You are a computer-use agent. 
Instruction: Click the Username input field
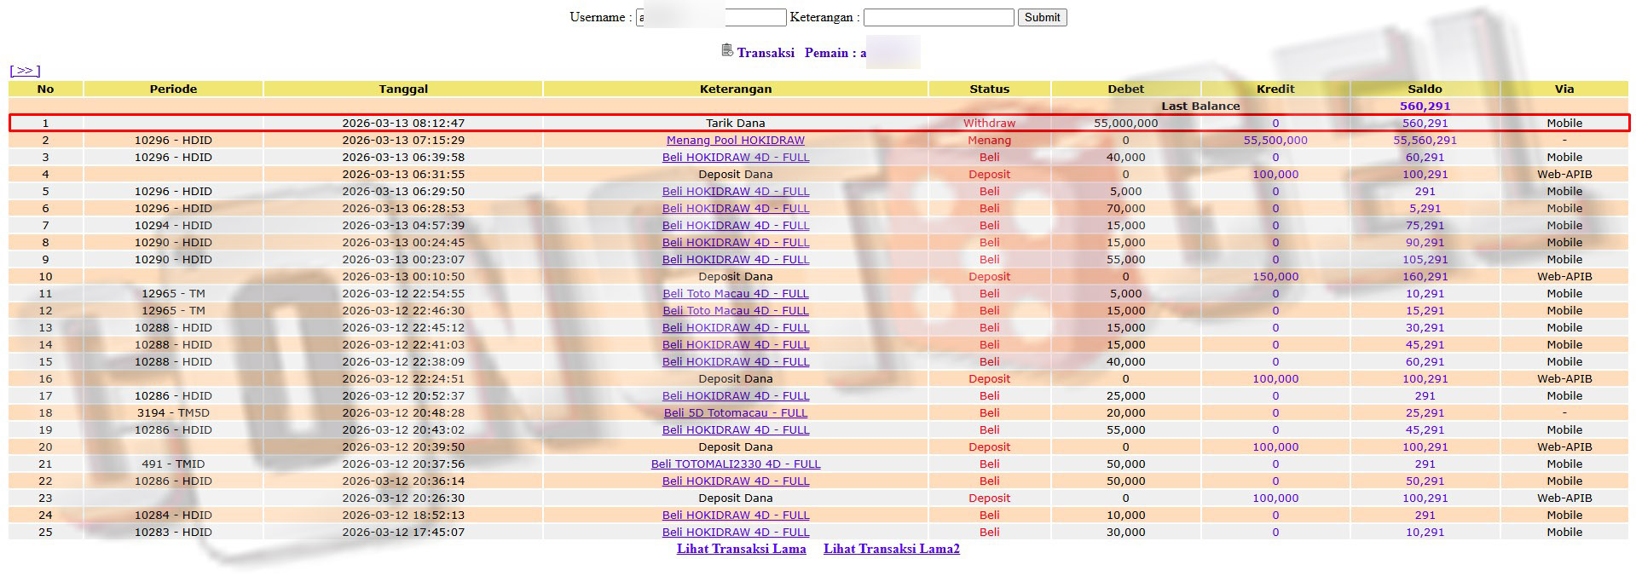710,18
